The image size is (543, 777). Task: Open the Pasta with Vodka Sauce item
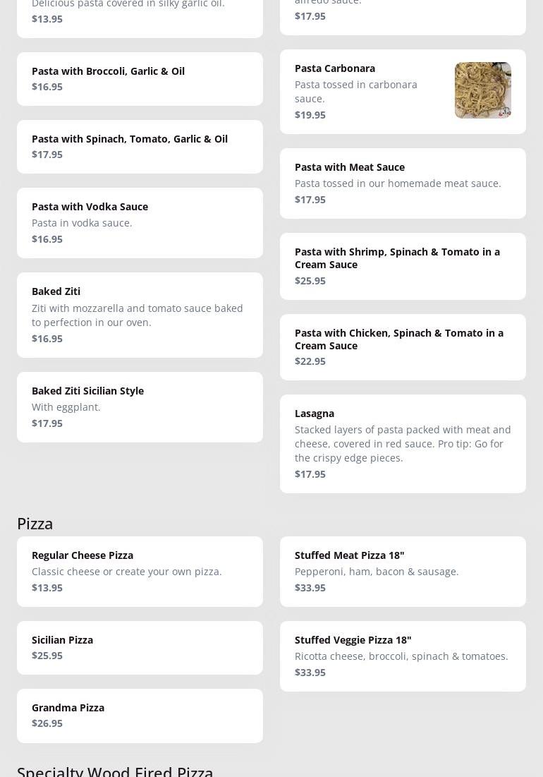coord(140,223)
